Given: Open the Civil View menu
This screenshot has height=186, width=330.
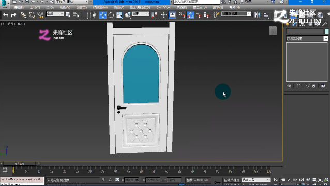Looking at the screenshot, I should tap(163, 8).
